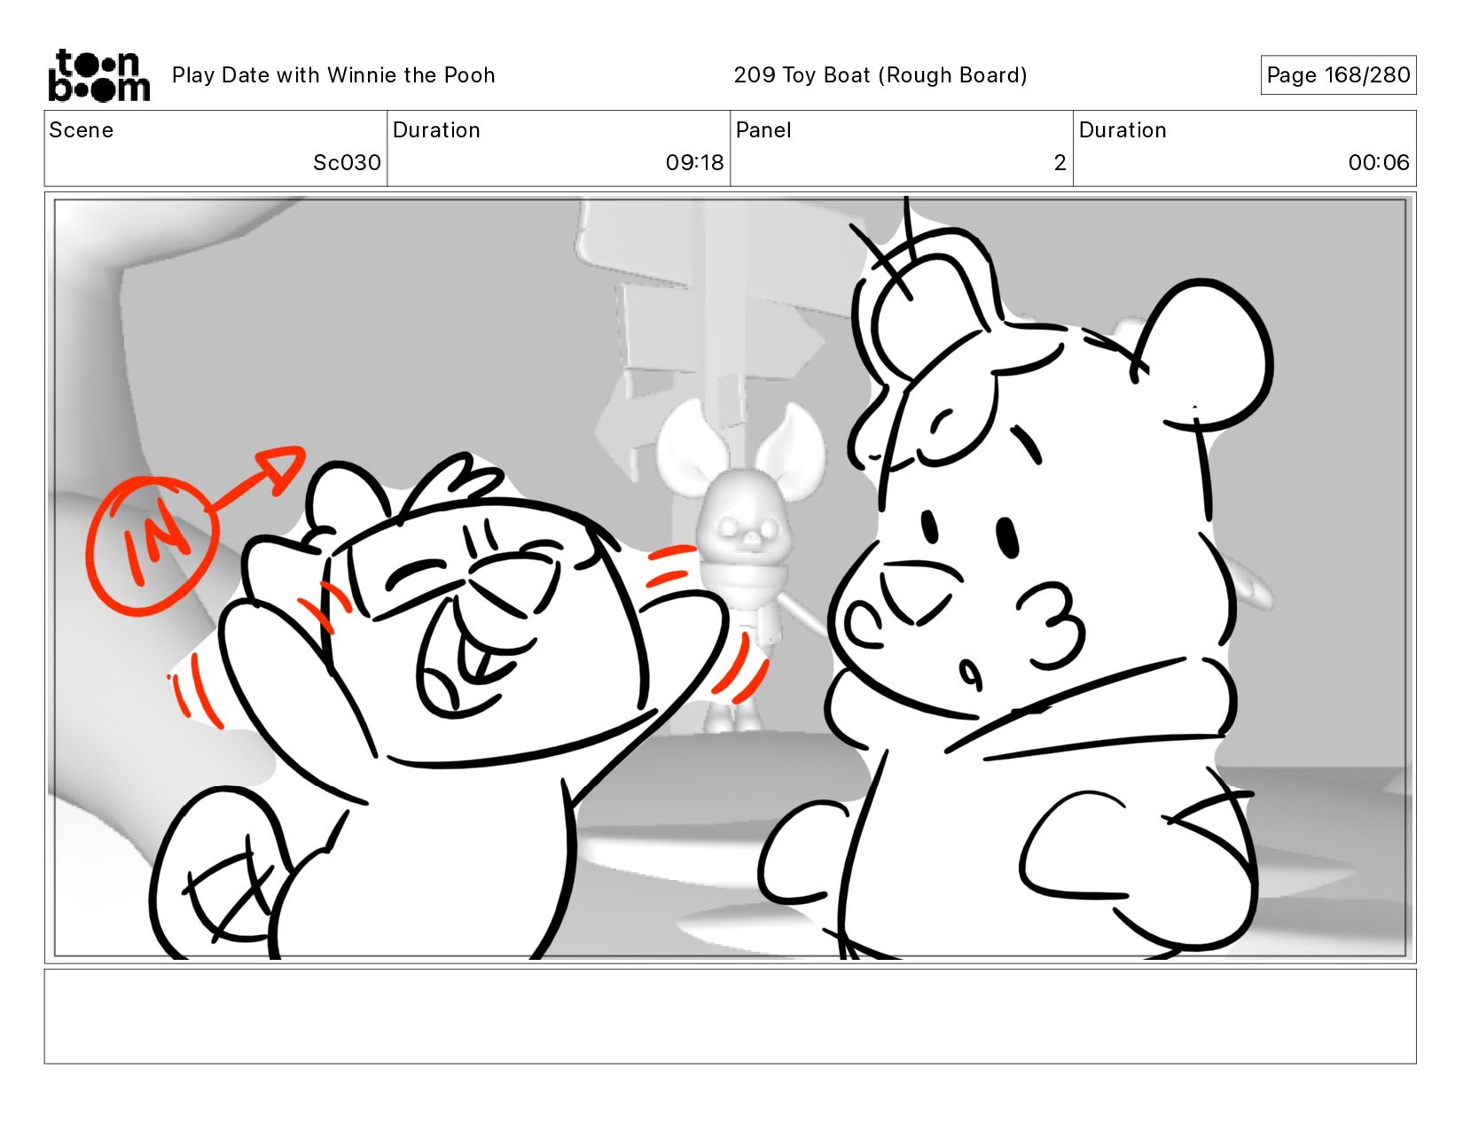Click the 'Panel' header label
The image size is (1463, 1130).
tap(763, 130)
